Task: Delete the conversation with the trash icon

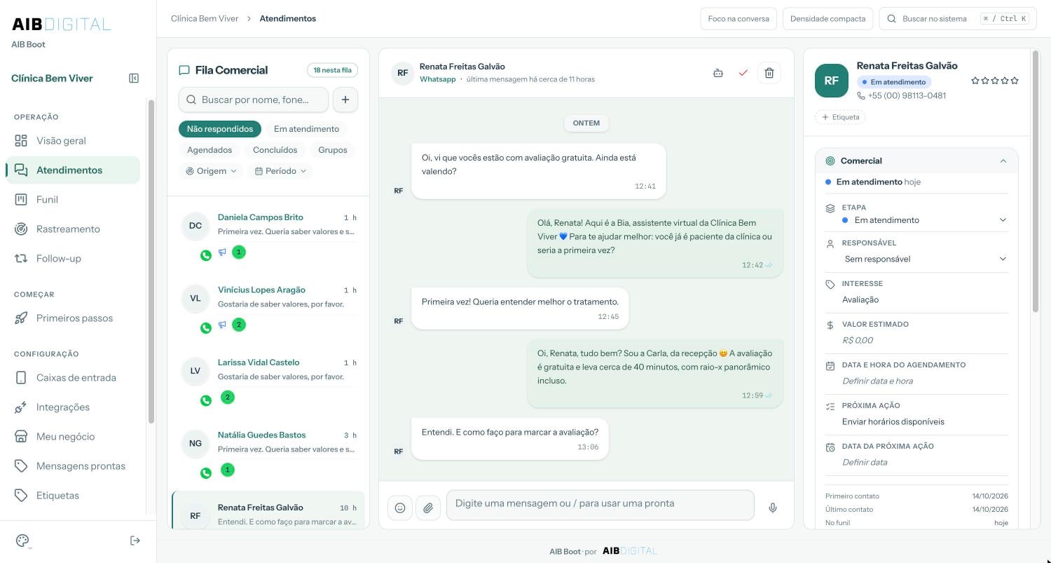Action: [769, 73]
